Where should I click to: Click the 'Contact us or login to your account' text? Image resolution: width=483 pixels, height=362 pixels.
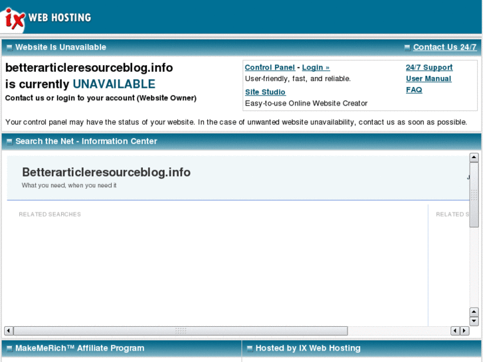101,98
